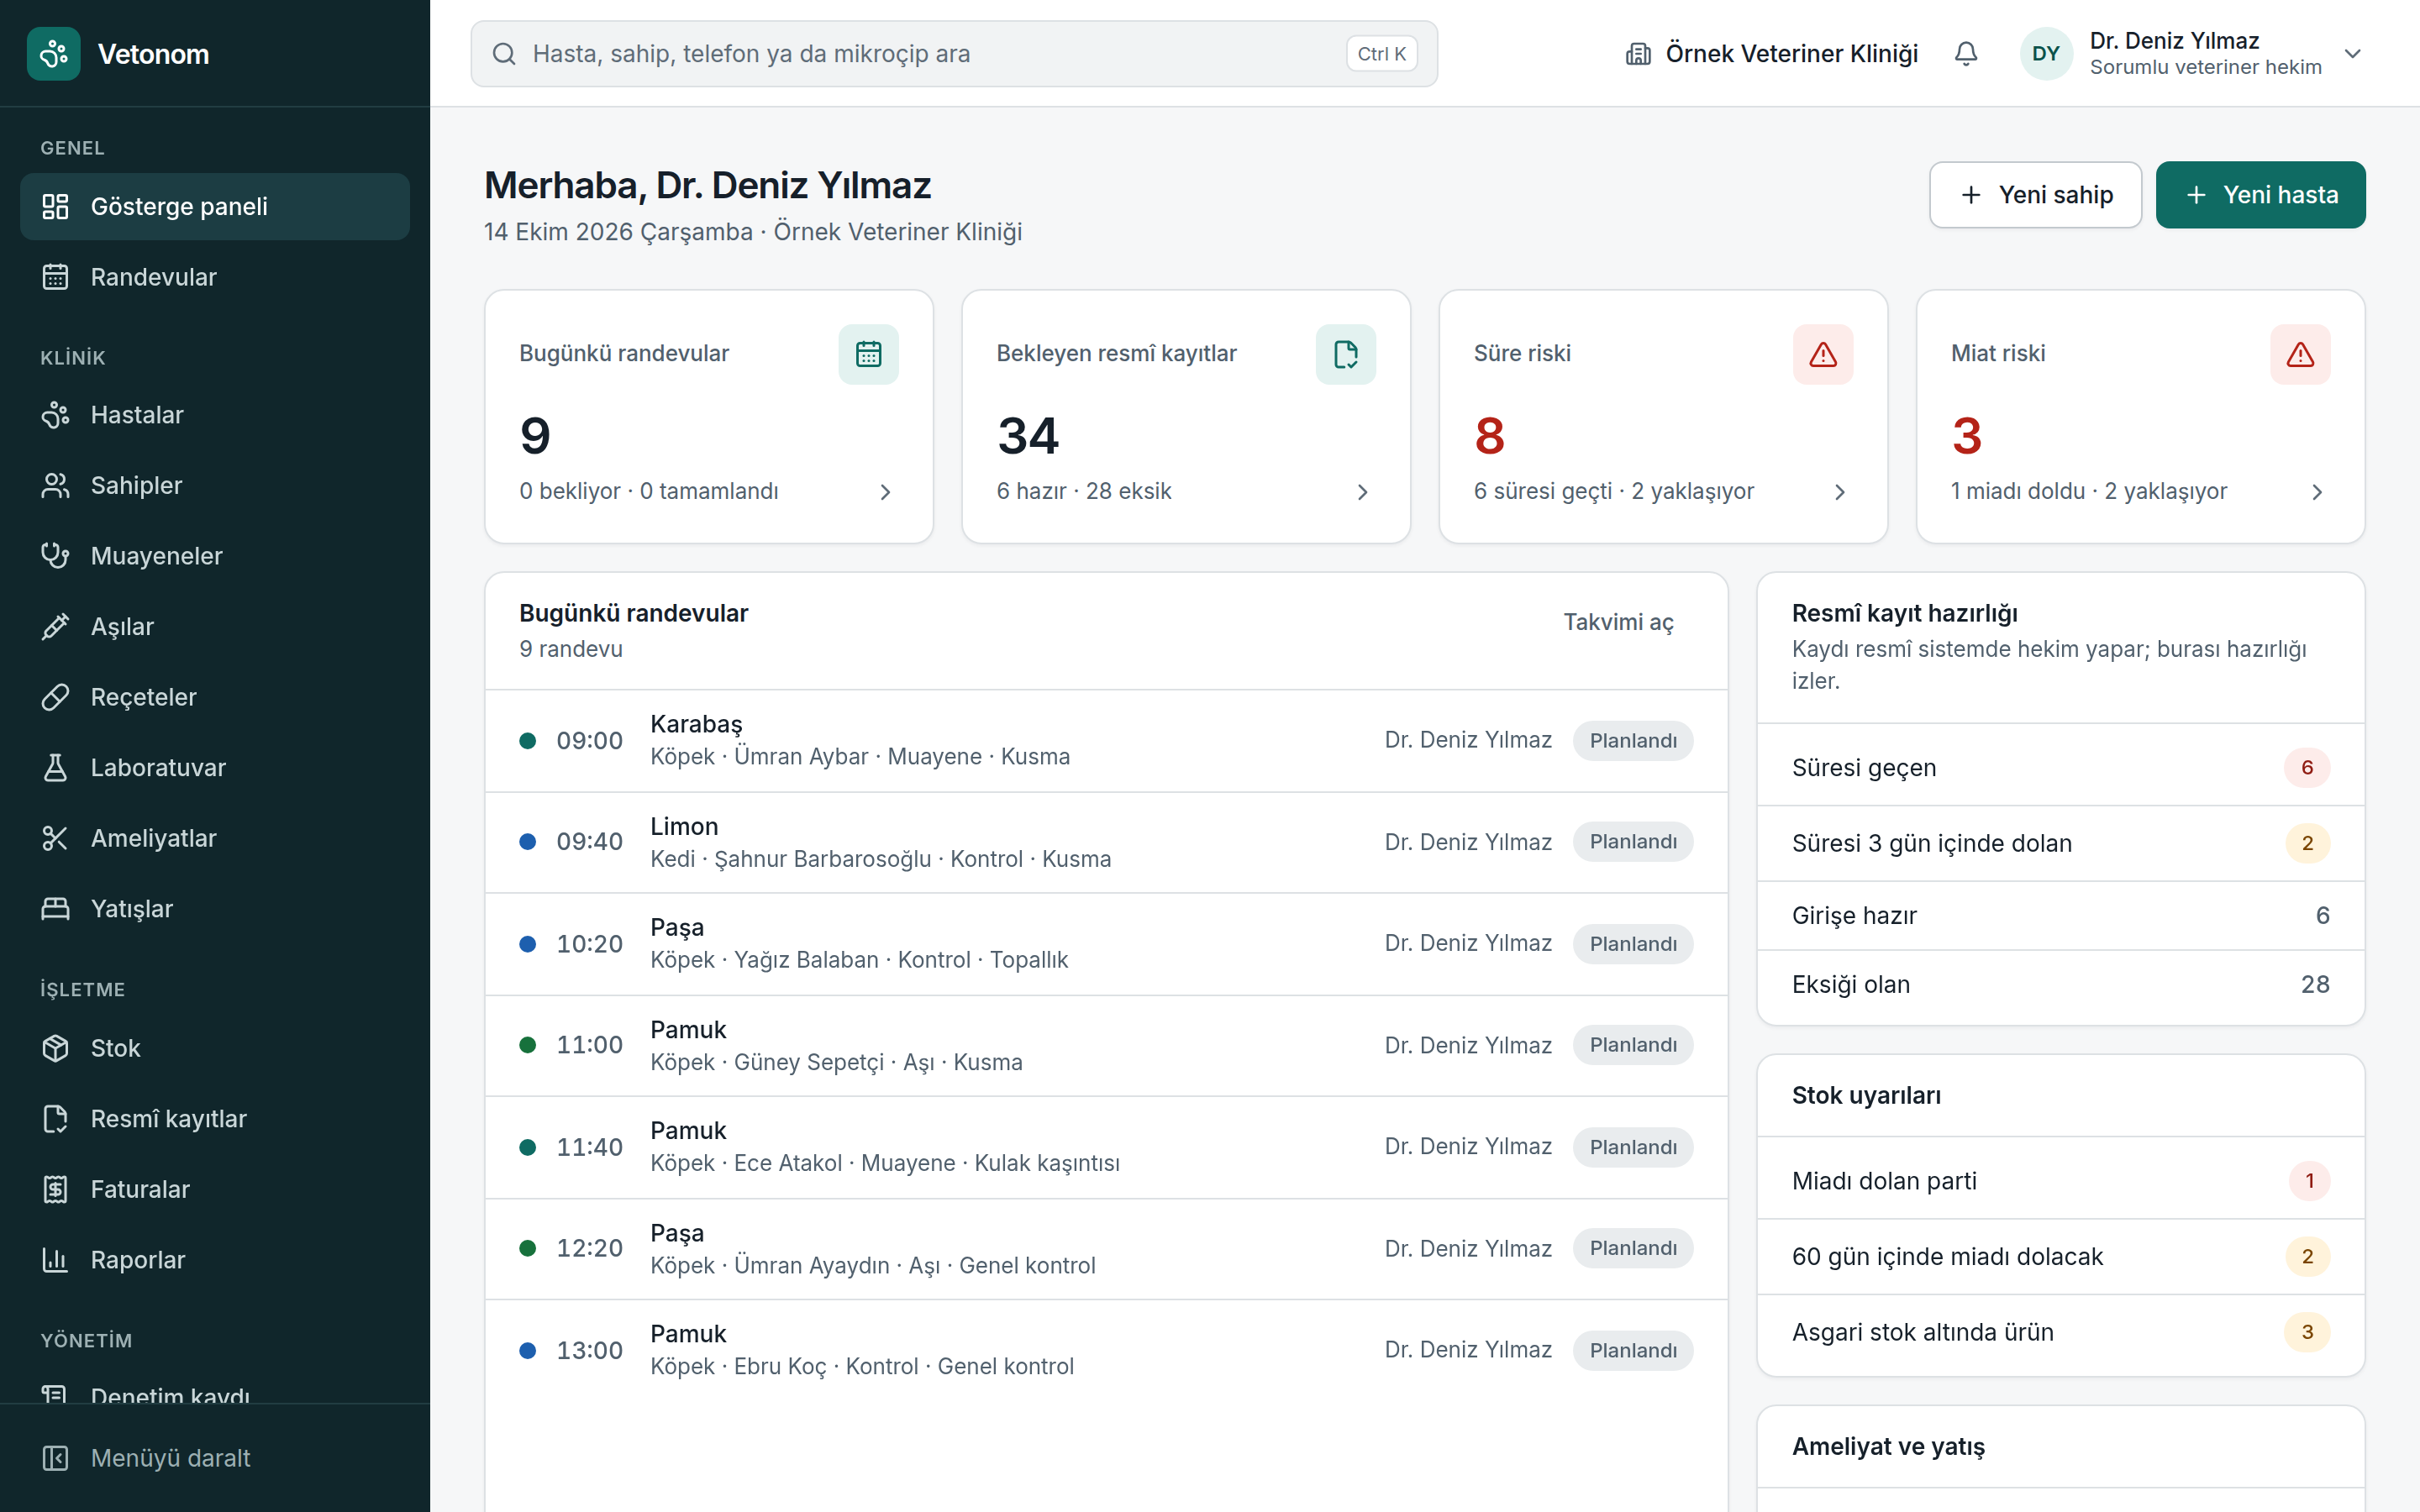The height and width of the screenshot is (1512, 2420).
Task: Click the Bekleyen resmî kayıtlar document icon
Action: (x=1345, y=354)
